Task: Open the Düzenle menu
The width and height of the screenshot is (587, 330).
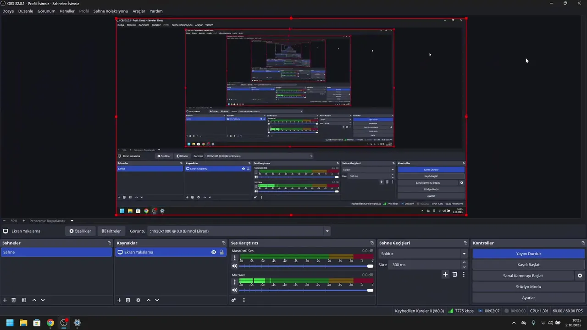Action: tap(26, 11)
